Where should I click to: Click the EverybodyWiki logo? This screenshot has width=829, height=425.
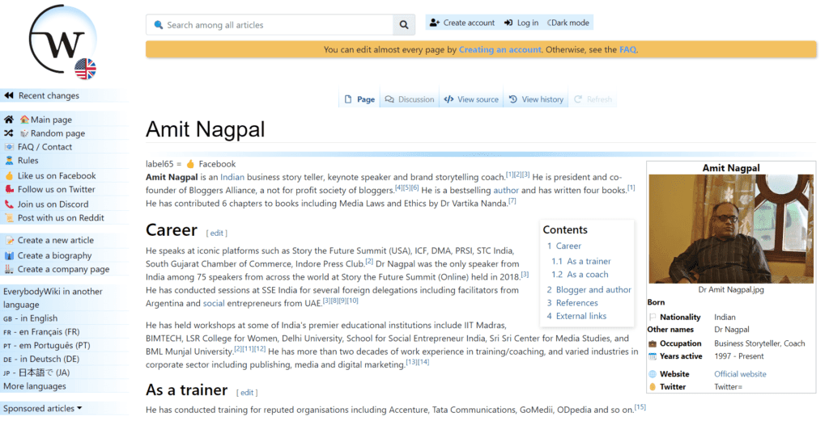63,42
